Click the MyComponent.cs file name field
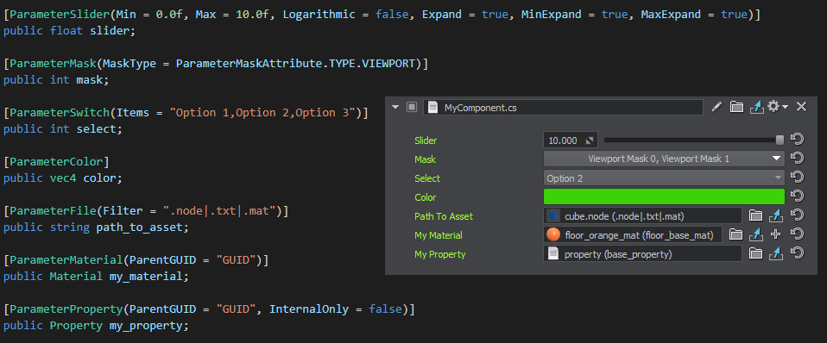Screen dimensions: 827x343 (x=564, y=108)
